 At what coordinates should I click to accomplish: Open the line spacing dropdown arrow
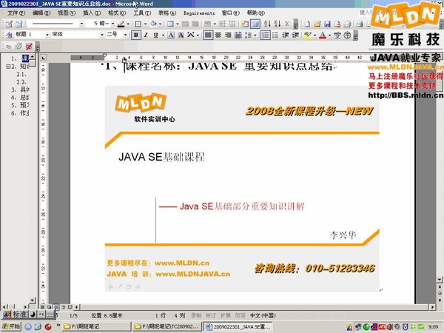[255, 36]
